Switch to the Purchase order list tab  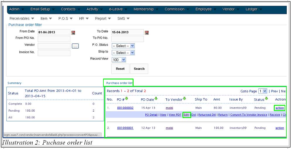pos(119,83)
